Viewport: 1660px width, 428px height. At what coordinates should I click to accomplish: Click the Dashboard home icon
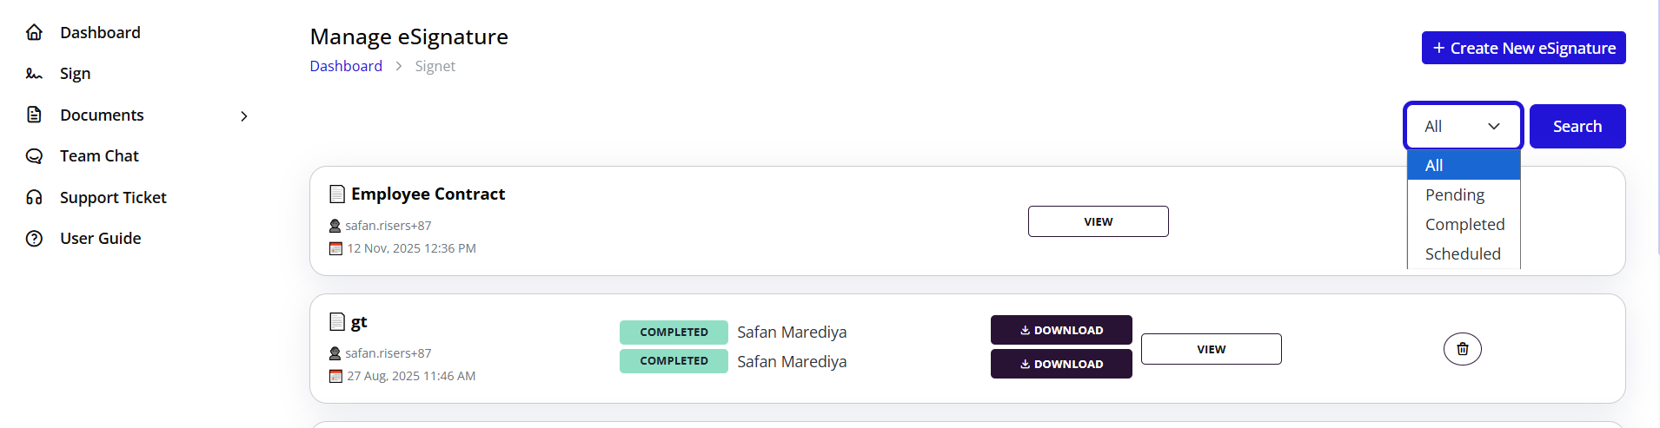click(34, 33)
